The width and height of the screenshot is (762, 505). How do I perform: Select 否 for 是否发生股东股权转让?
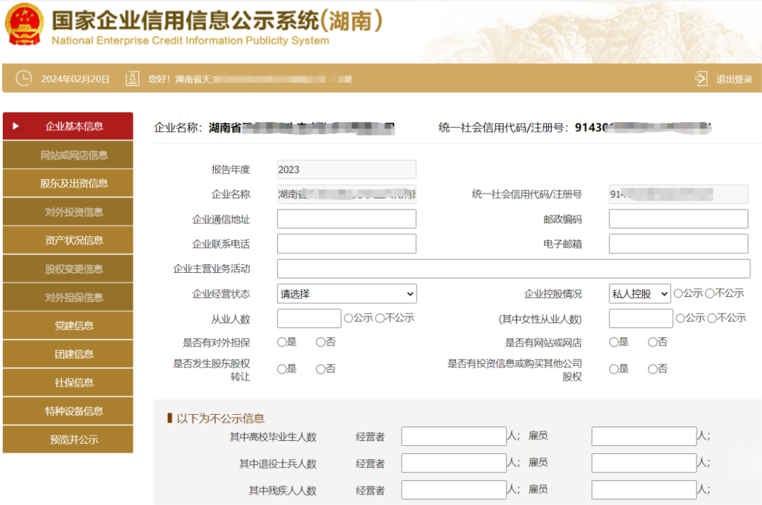(320, 370)
